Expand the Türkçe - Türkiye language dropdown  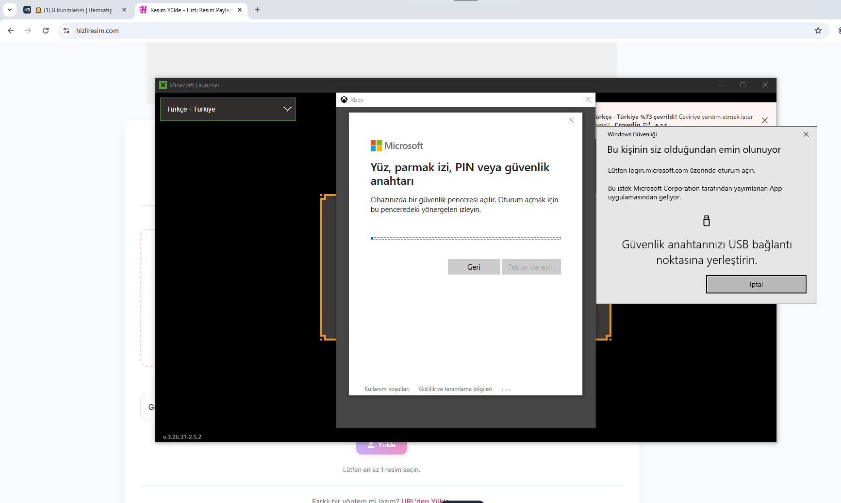(228, 109)
